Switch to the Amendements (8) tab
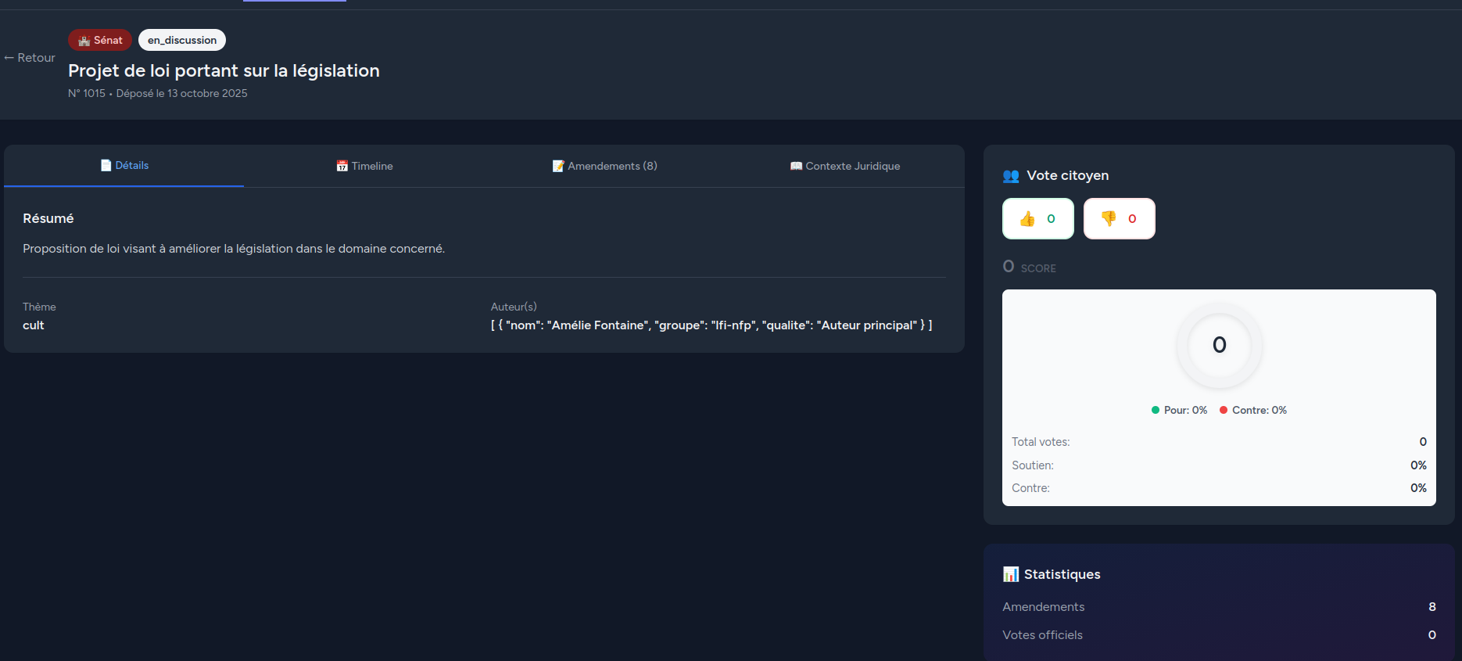1462x661 pixels. [605, 166]
